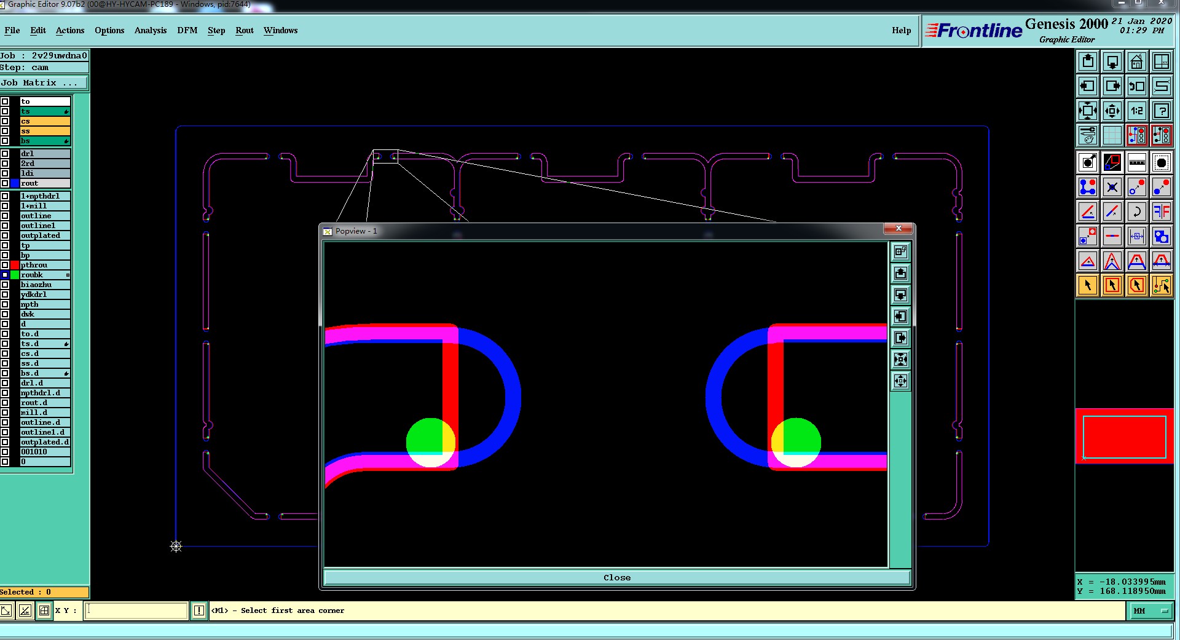
Task: Toggle checkbox for the 'ts' layer
Action: click(x=5, y=111)
